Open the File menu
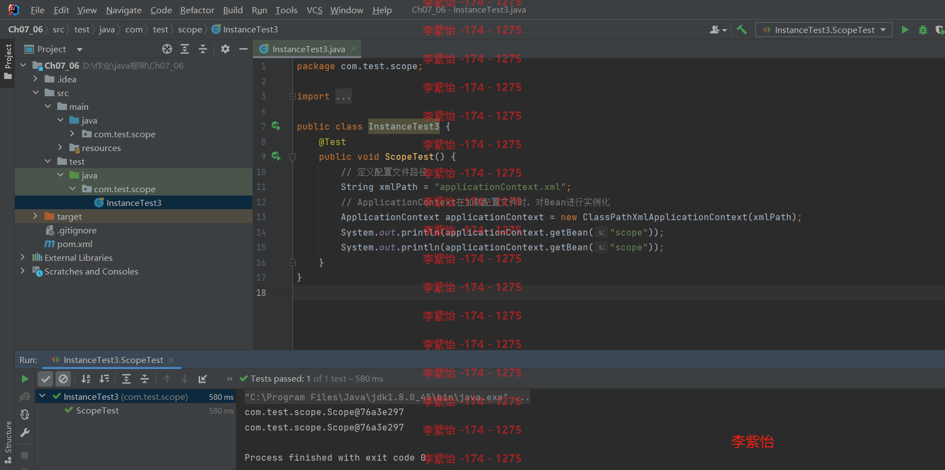 click(x=37, y=10)
